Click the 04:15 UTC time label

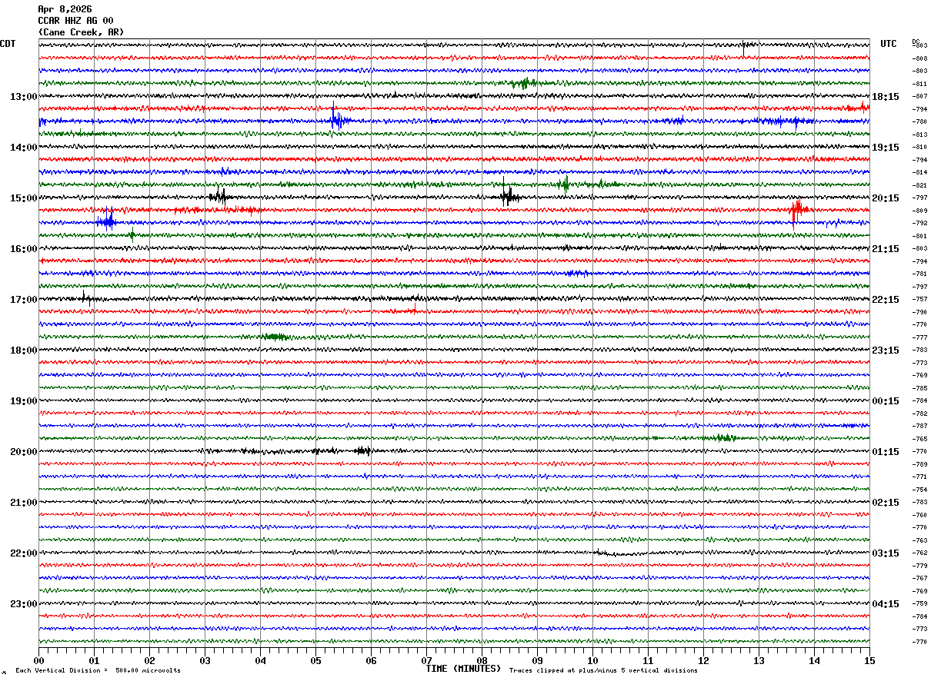point(886,604)
